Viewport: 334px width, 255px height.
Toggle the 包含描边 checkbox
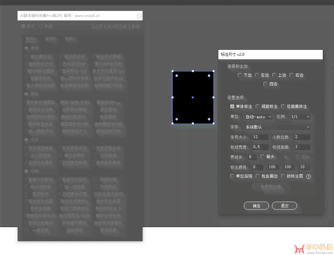point(258,176)
